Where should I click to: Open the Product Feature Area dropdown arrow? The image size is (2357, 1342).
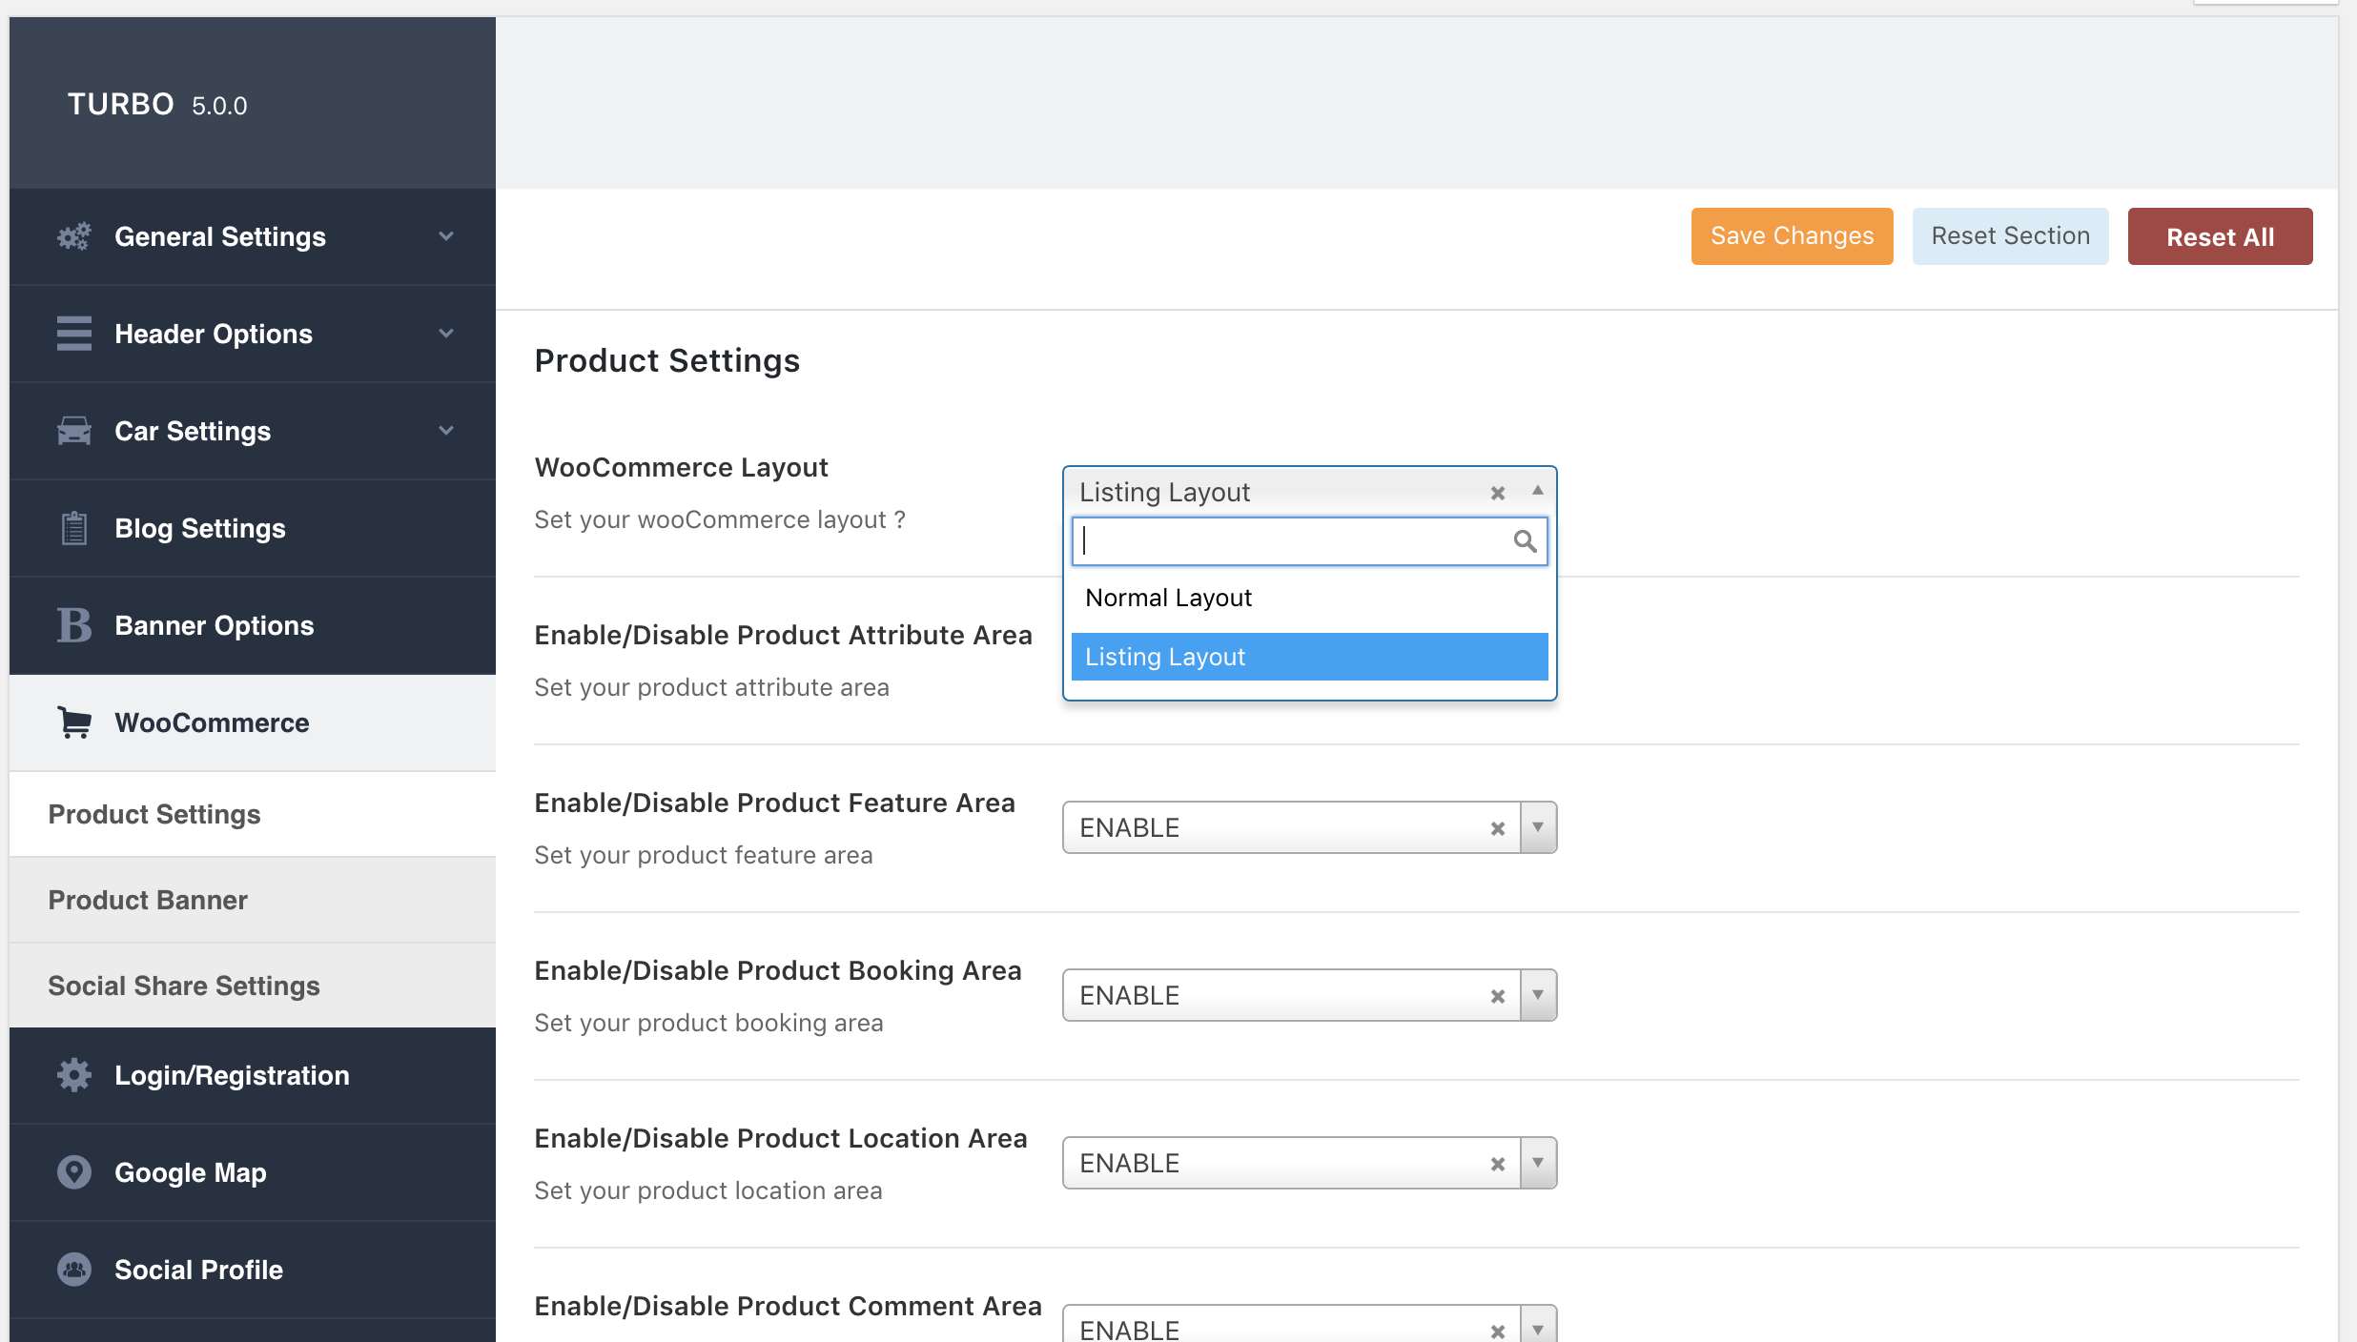click(x=1538, y=827)
